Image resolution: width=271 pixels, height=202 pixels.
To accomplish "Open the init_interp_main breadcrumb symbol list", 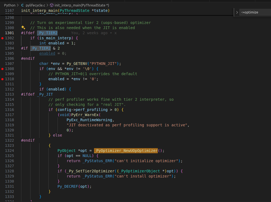I will [82, 5].
